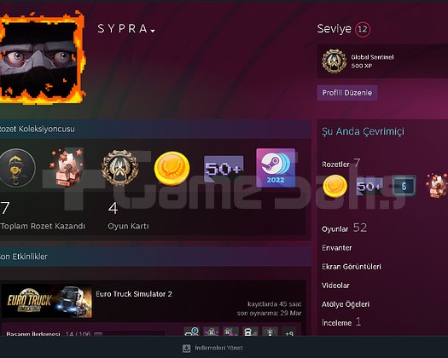Open the Global Sentinel featured badge icon
Screen dimensions: 448x358
334,61
